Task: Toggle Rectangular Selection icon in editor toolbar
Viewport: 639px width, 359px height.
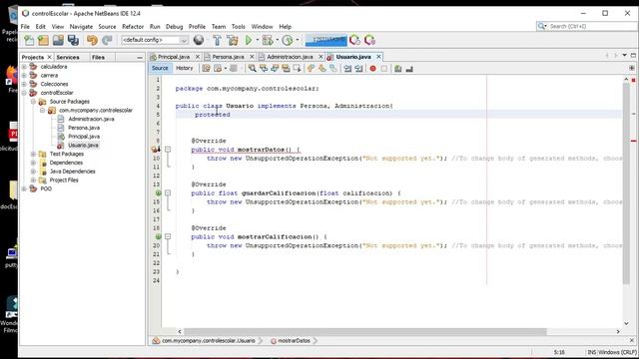Action: 298,69
